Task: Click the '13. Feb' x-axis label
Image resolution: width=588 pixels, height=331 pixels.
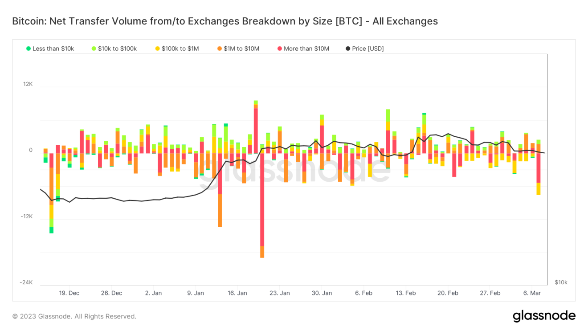Action: [x=406, y=293]
